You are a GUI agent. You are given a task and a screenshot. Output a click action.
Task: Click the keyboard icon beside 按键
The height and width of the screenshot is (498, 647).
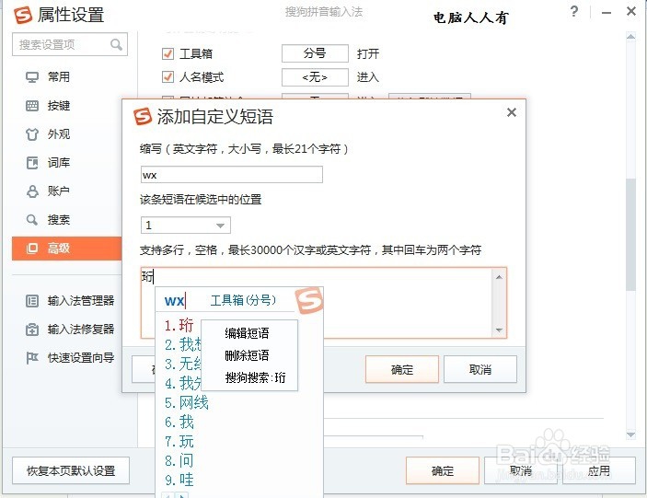[x=32, y=106]
